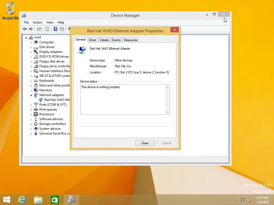Open Internet Explorer from the taskbar
This screenshot has height=205, width=274.
click(22, 200)
